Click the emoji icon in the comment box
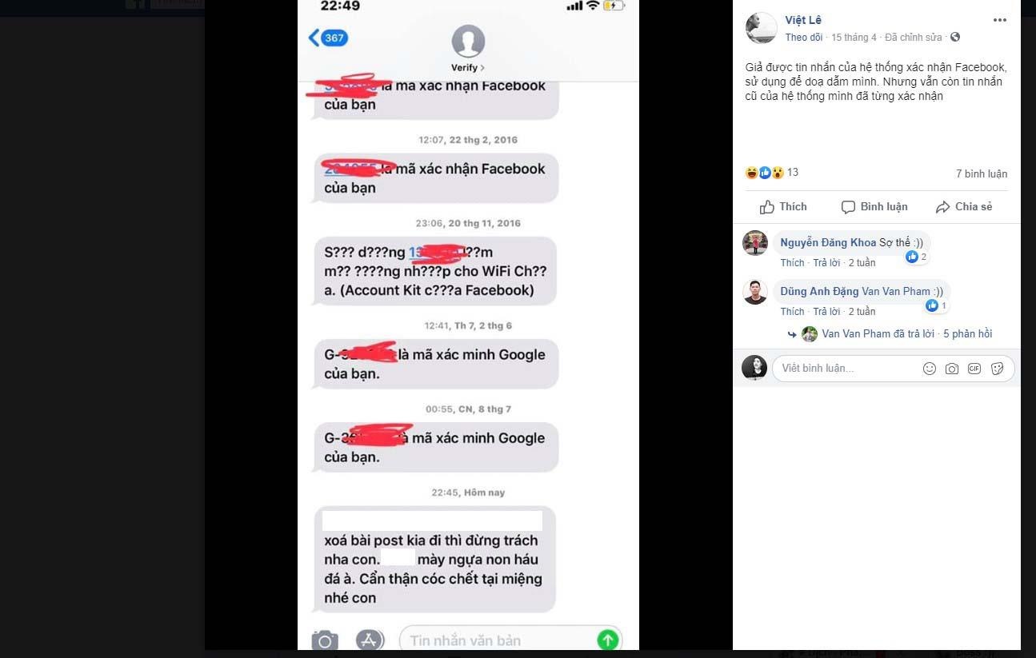This screenshot has height=658, width=1036. 930,369
